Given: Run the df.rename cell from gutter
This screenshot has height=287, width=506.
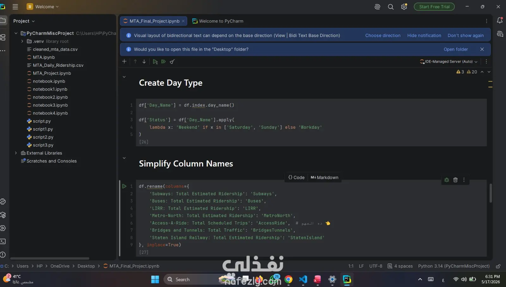Looking at the screenshot, I should tap(124, 186).
